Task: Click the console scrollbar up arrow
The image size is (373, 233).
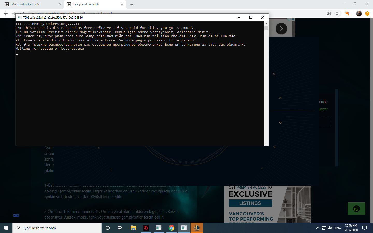Action: coord(266,24)
